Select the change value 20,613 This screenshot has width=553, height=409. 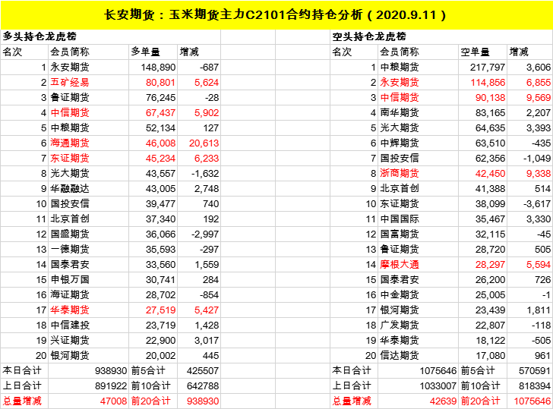click(x=199, y=143)
